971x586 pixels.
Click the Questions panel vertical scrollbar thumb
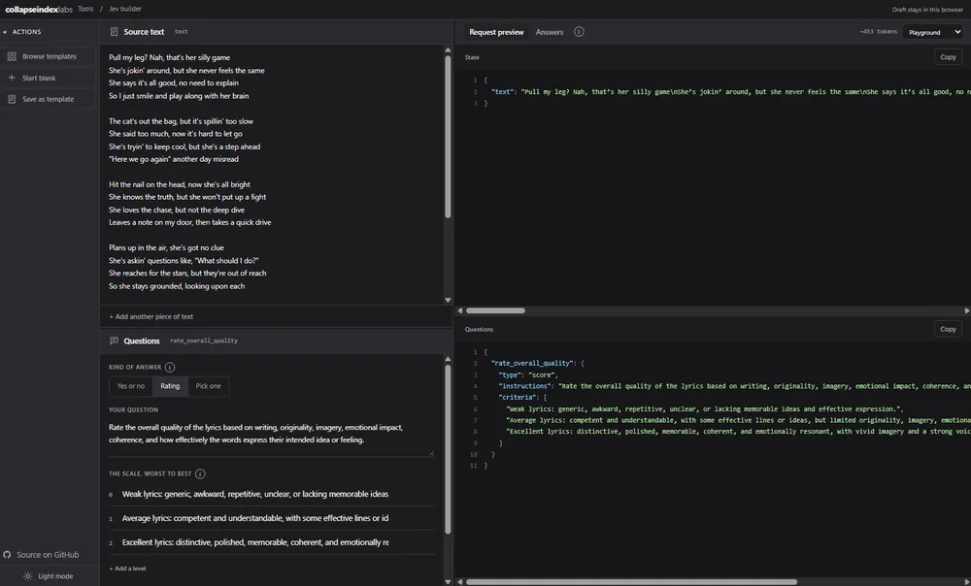pyautogui.click(x=448, y=449)
